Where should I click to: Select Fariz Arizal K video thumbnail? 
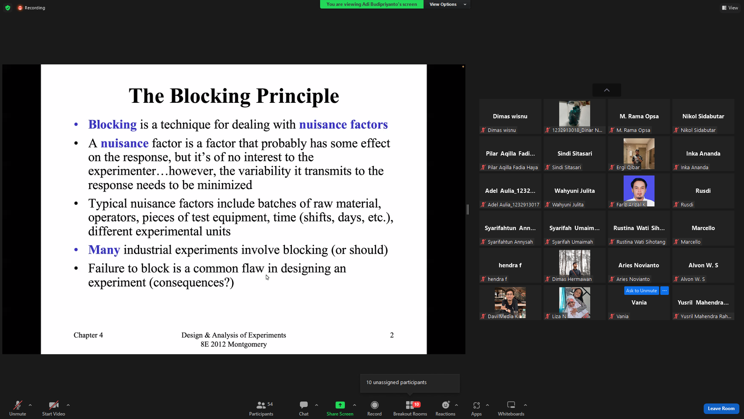[x=639, y=190]
